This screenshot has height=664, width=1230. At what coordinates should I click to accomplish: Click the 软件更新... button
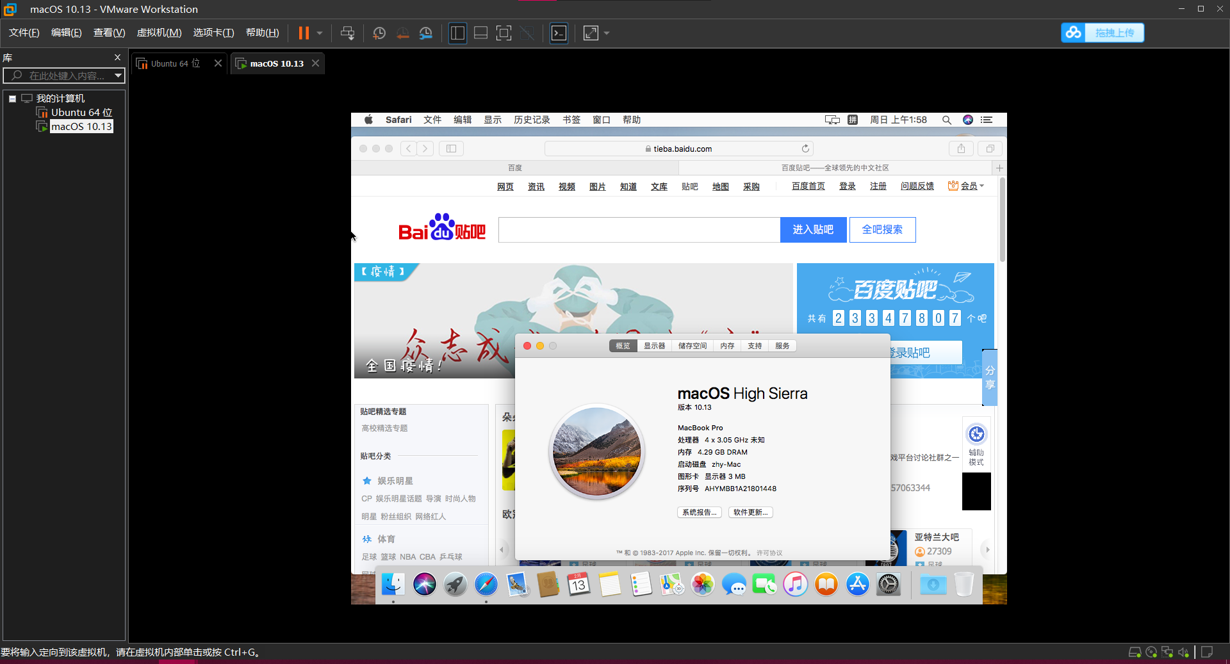(750, 512)
